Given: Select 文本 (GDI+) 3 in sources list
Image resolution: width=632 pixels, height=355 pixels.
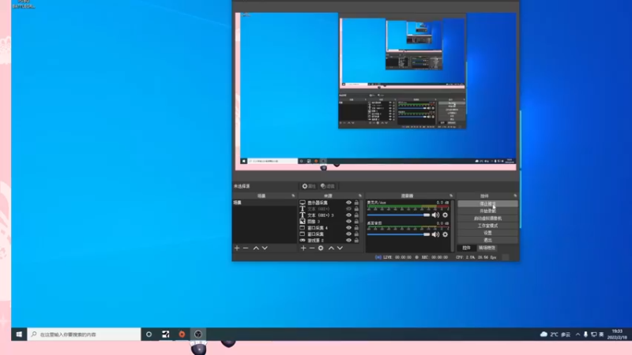Looking at the screenshot, I should pyautogui.click(x=322, y=215).
